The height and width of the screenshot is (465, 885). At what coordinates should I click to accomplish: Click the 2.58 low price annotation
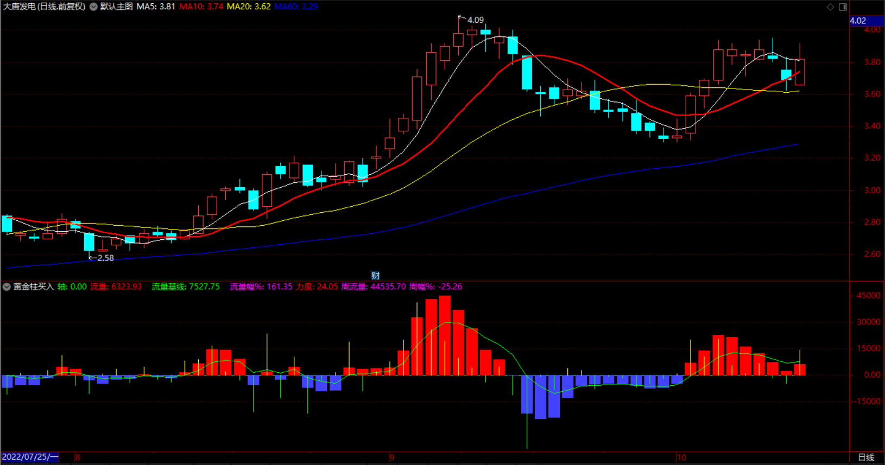click(106, 258)
